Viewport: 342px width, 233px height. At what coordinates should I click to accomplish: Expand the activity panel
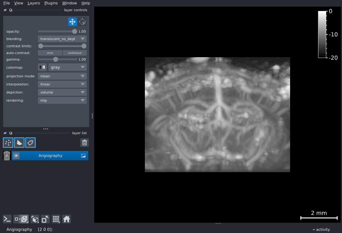[321, 230]
